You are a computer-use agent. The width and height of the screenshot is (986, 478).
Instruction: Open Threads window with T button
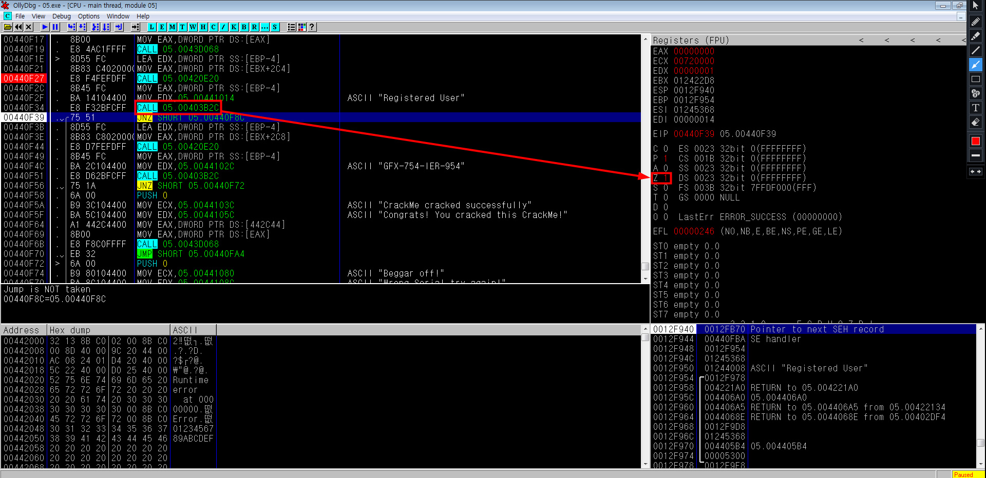[183, 27]
